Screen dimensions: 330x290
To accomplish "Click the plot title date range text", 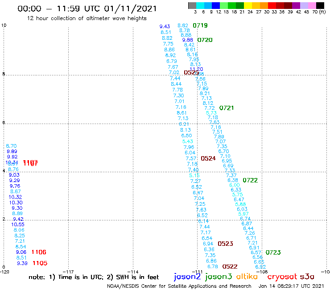I will pyautogui.click(x=87, y=8).
